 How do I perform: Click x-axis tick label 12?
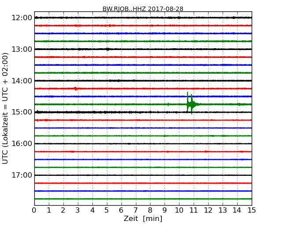[208, 210]
